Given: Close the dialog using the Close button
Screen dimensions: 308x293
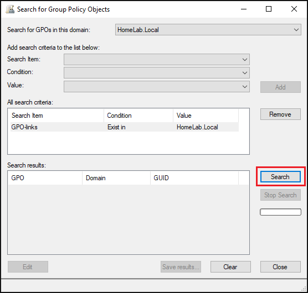Looking at the screenshot, I should click(x=280, y=266).
